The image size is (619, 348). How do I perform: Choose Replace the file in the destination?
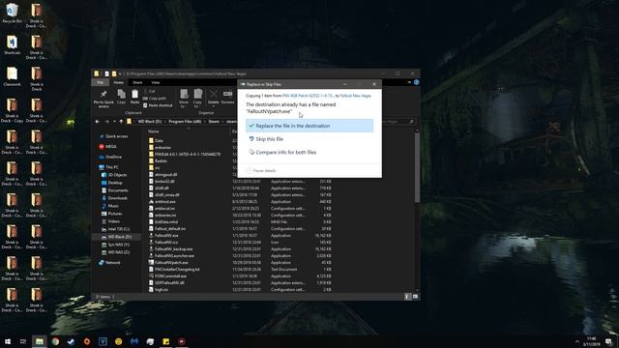309,126
